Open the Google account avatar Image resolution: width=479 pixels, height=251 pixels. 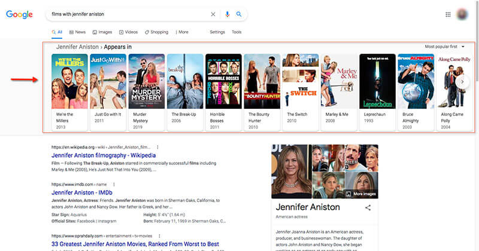tap(462, 14)
